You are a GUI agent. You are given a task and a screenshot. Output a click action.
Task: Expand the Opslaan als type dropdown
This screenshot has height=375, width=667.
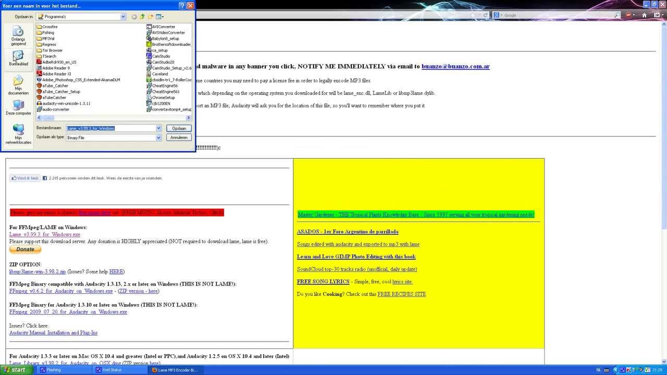pyautogui.click(x=158, y=137)
